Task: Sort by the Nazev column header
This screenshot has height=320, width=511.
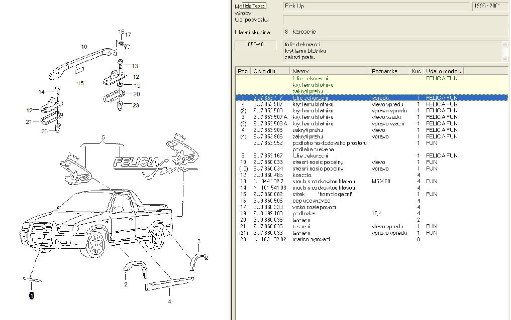Action: [x=329, y=71]
